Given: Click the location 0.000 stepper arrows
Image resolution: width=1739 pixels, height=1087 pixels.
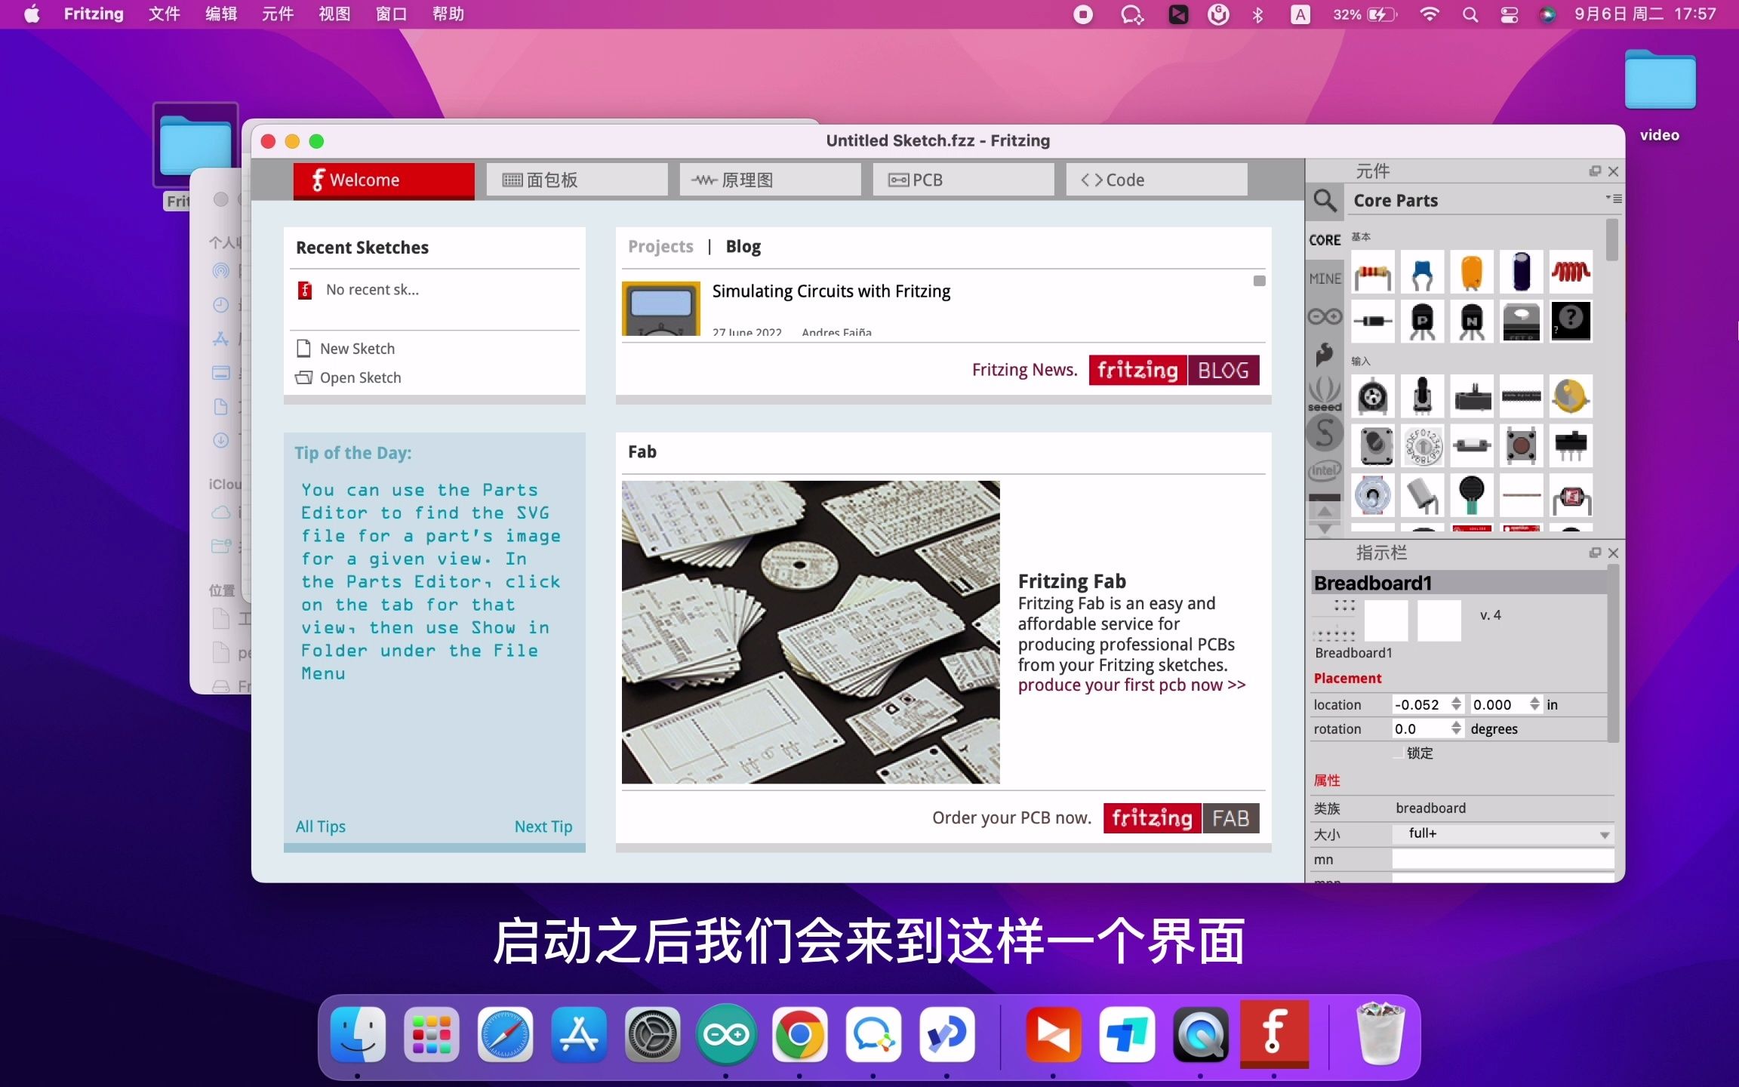Looking at the screenshot, I should 1534,704.
